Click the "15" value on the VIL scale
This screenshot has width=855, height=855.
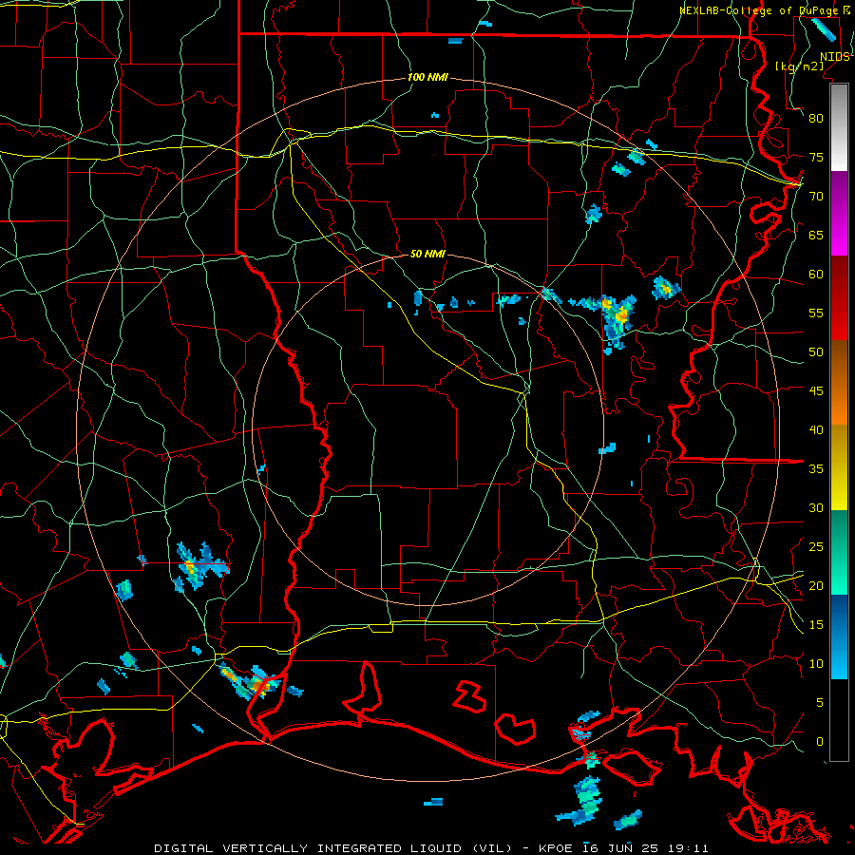click(816, 625)
